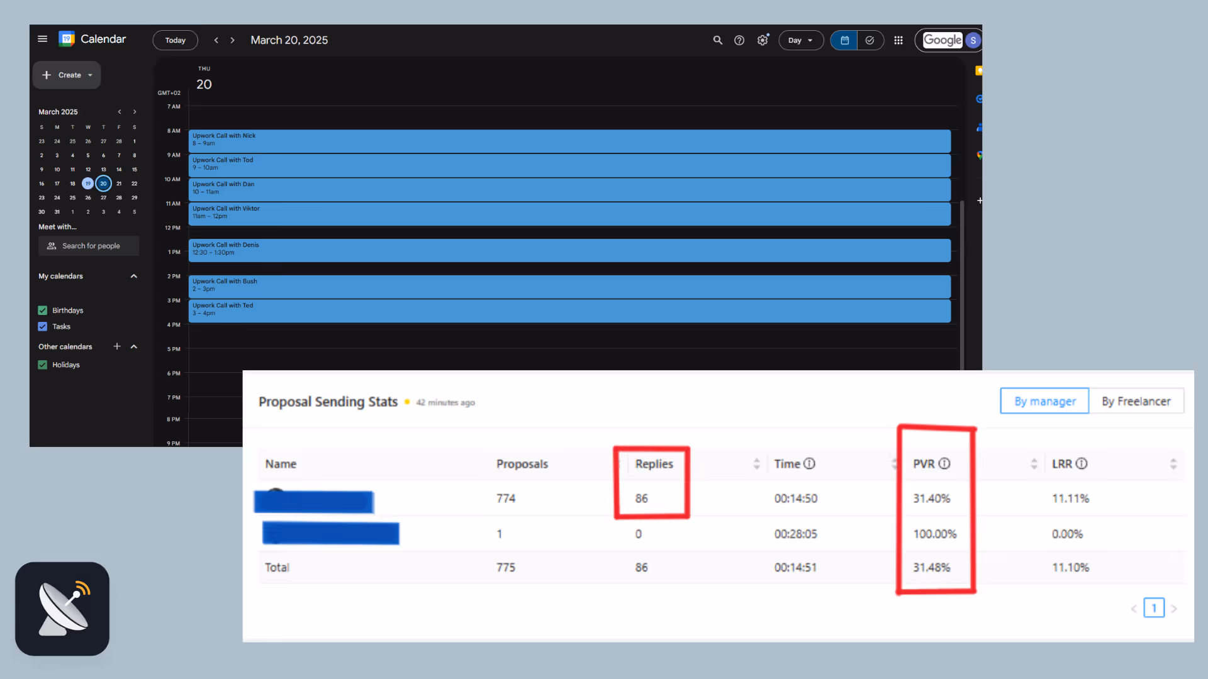Open Upwork Call with Bush event
1208x679 pixels.
point(569,287)
